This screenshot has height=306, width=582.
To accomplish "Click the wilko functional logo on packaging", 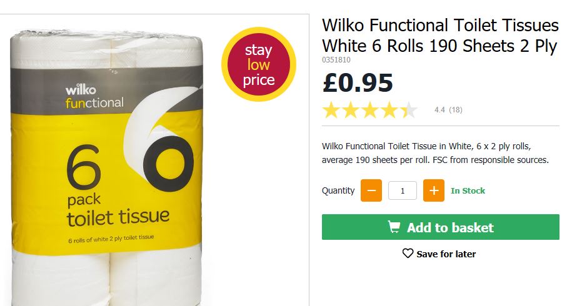I will click(x=94, y=97).
